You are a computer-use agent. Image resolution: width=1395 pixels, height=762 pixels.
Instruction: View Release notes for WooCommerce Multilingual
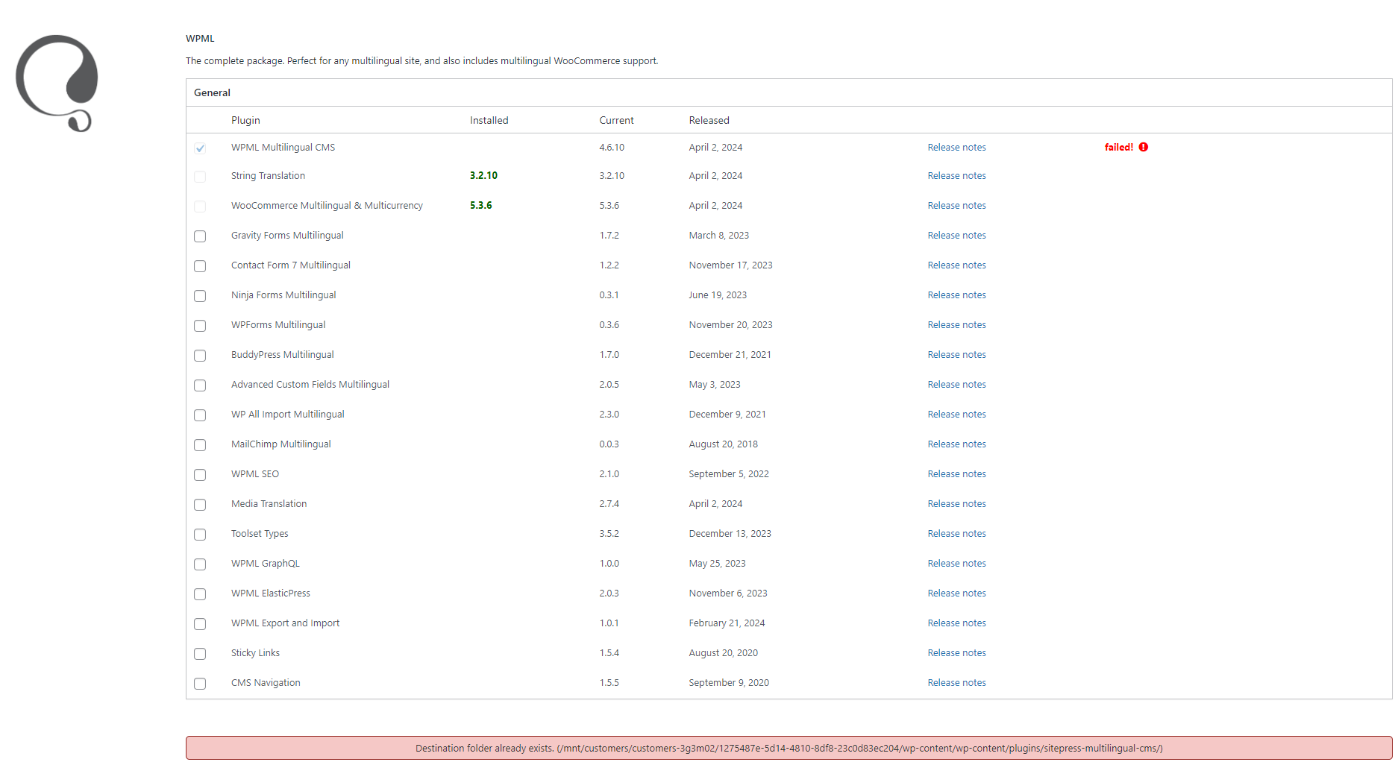click(956, 206)
